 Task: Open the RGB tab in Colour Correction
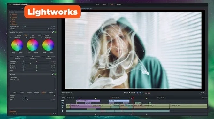[x=33, y=35]
